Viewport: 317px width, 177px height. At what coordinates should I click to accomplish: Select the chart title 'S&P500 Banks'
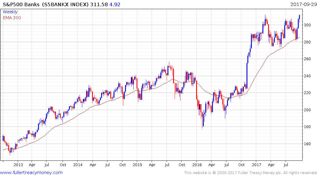pos(21,4)
